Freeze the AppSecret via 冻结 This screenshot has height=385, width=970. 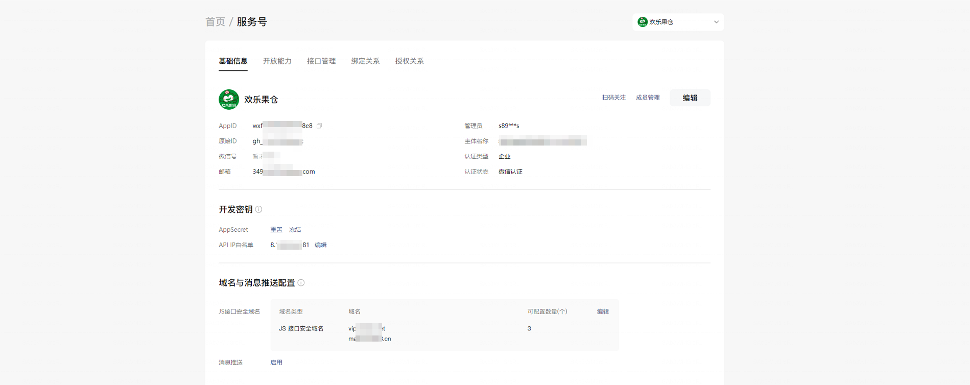pyautogui.click(x=295, y=230)
